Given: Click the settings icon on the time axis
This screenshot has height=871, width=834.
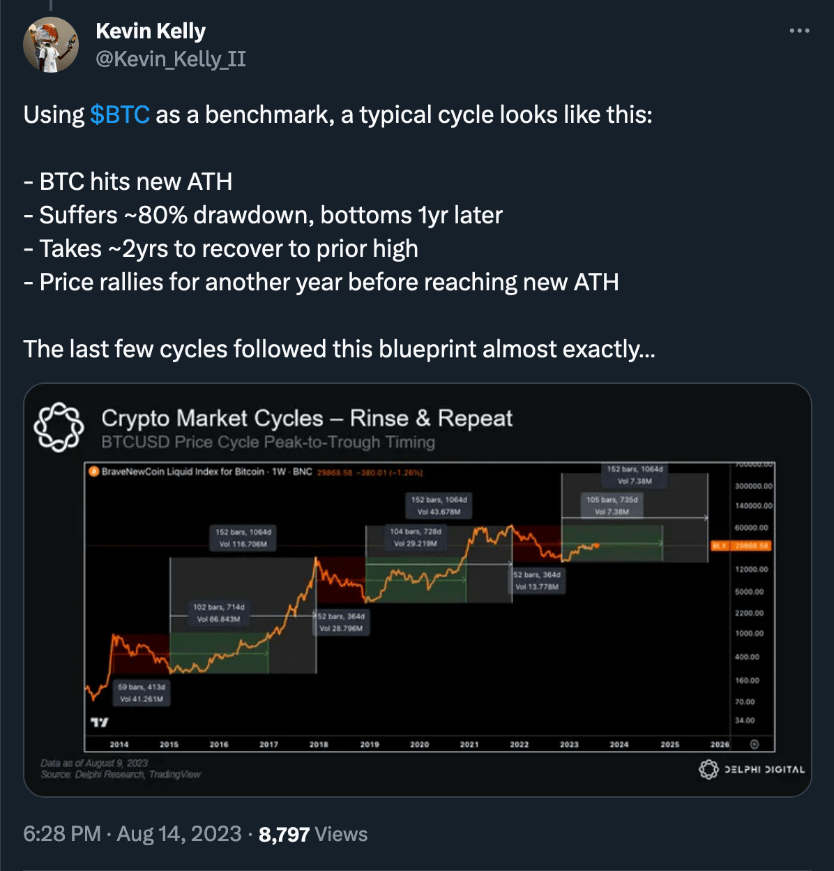Looking at the screenshot, I should (754, 745).
